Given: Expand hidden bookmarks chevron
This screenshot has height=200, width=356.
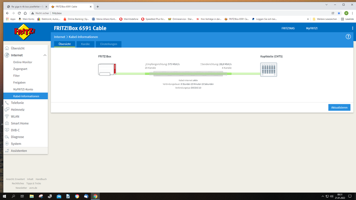Looking at the screenshot, I should point(308,19).
